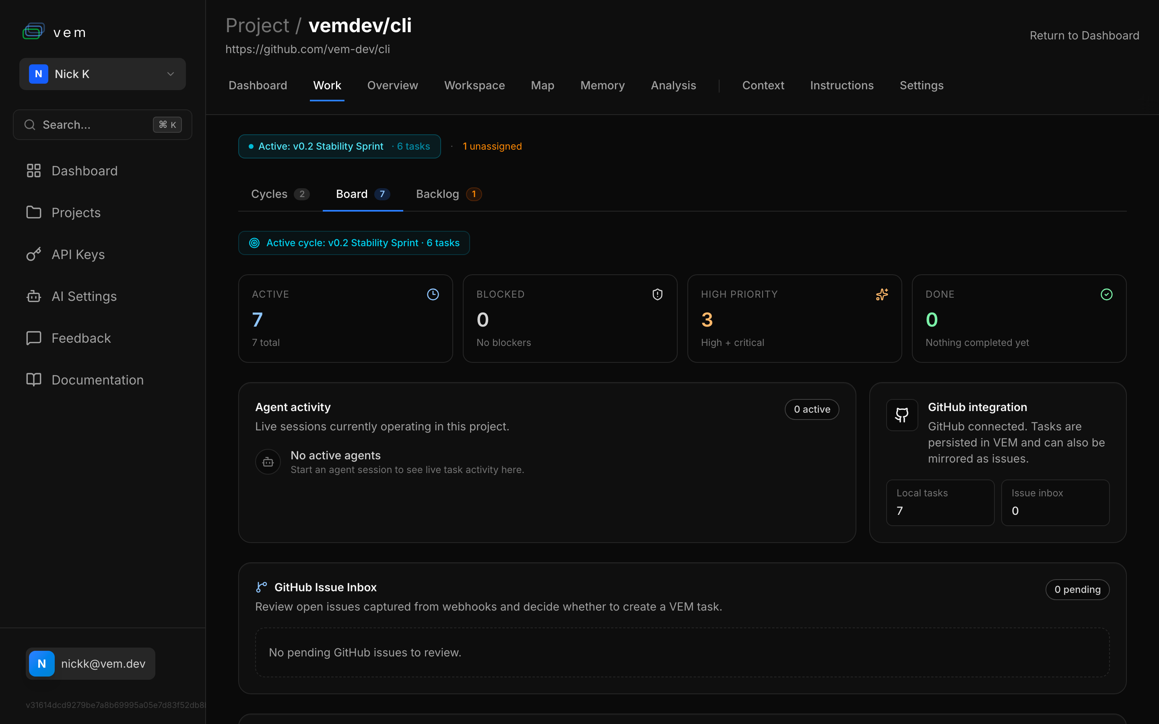Screen dimensions: 1159x724
Task: Click Return to Dashboard link
Action: coord(1084,35)
